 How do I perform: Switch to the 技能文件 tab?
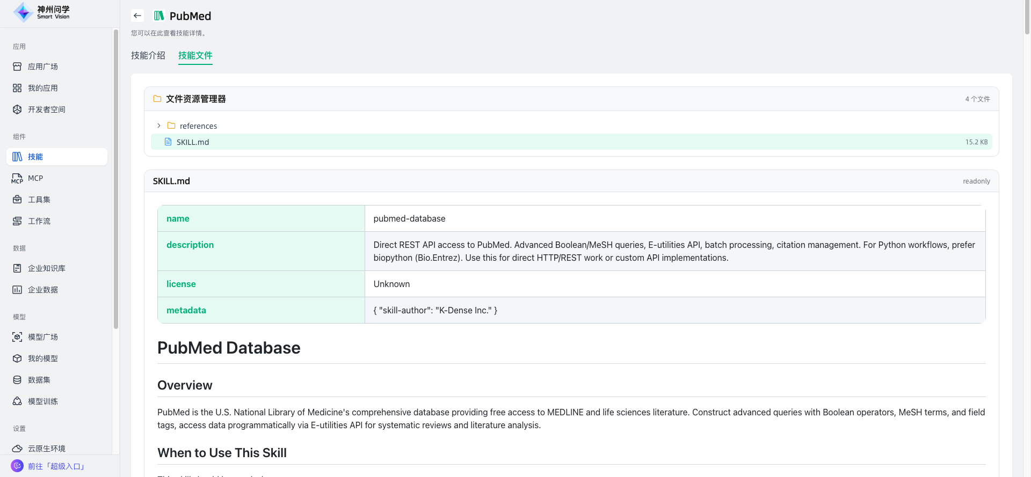[x=195, y=55]
